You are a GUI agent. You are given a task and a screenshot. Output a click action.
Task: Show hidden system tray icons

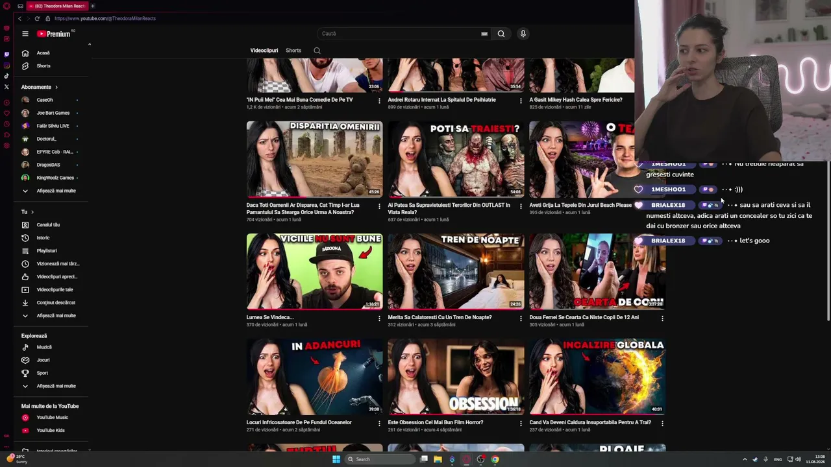745,459
